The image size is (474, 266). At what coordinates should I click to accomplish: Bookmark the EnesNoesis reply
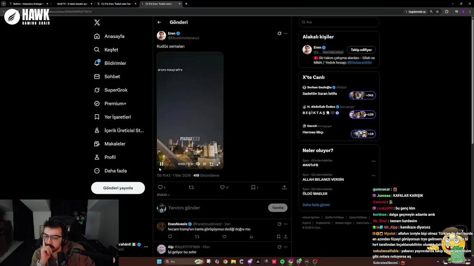tap(278, 236)
